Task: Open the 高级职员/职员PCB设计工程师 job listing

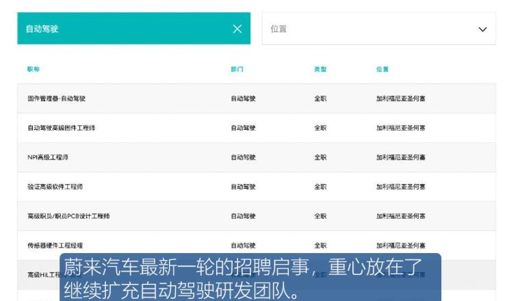Action: pyautogui.click(x=68, y=216)
